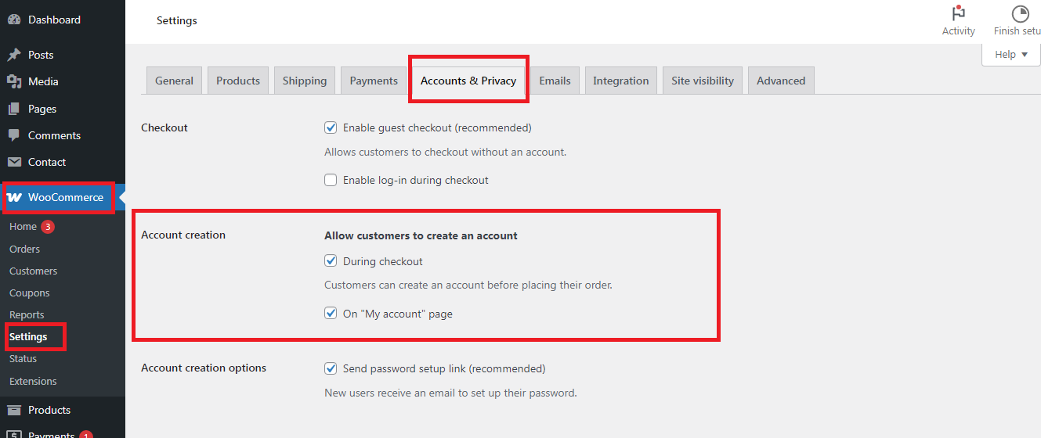
Task: Go to WooCommerce Orders submenu
Action: click(25, 249)
